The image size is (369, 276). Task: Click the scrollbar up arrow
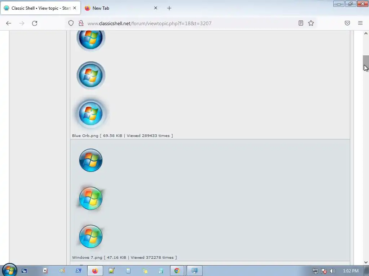tap(366, 33)
